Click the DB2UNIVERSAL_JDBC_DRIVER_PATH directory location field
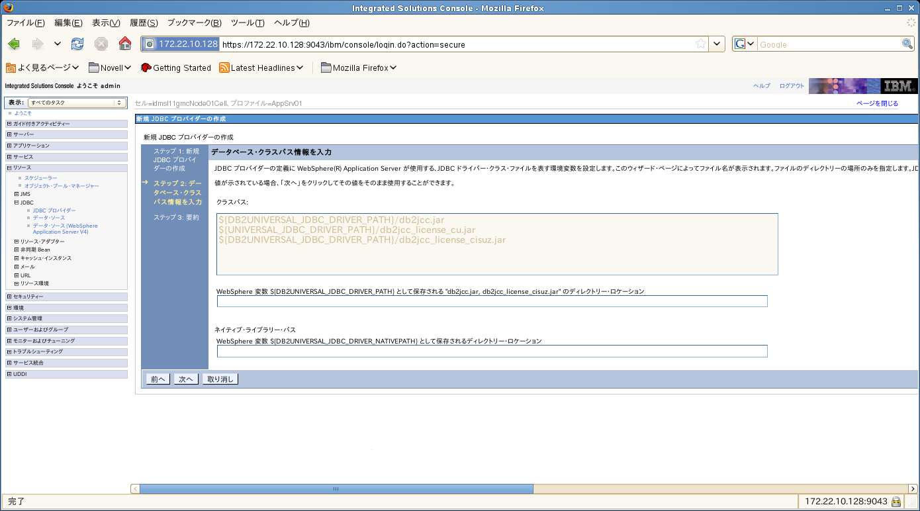The width and height of the screenshot is (920, 511). (x=492, y=301)
